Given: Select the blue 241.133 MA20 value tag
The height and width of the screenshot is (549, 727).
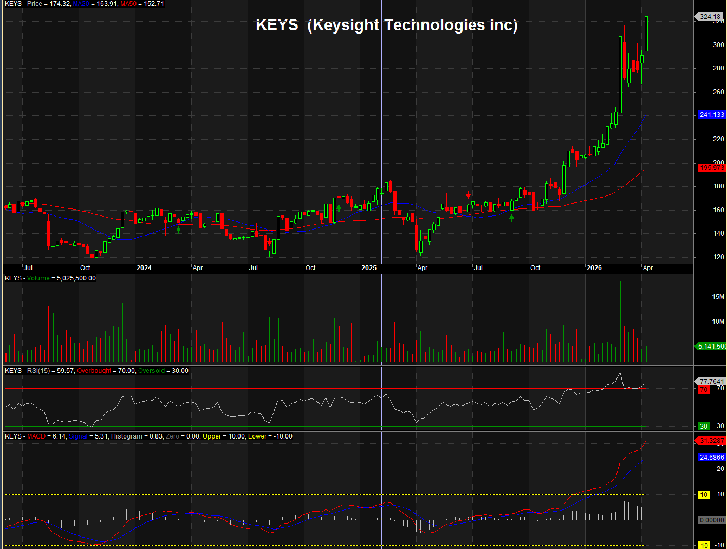Looking at the screenshot, I should pos(711,115).
